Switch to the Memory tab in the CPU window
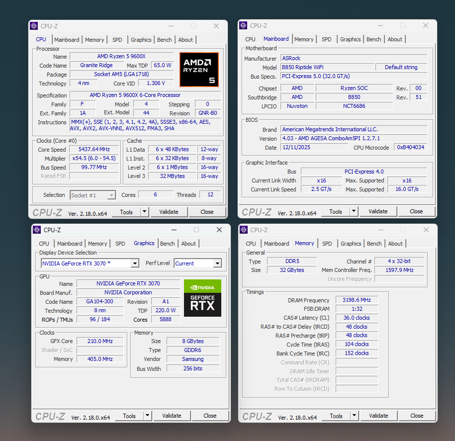The image size is (455, 441). [94, 40]
